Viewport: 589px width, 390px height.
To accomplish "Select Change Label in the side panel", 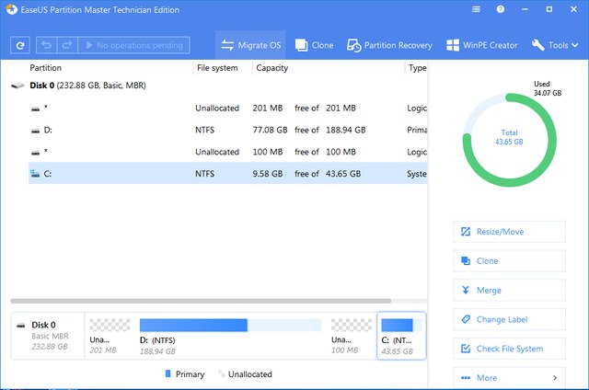I will [x=509, y=320].
